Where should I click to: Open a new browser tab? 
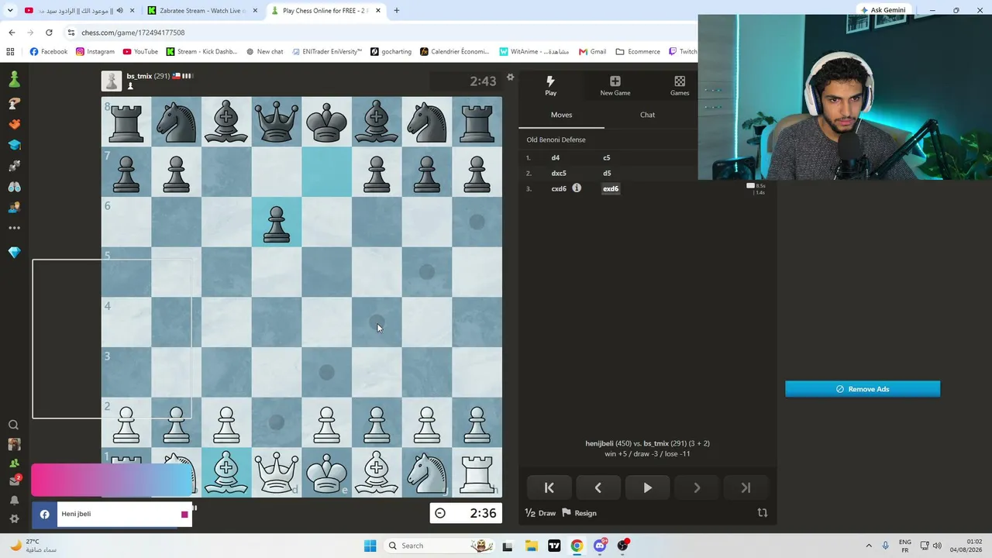(397, 11)
